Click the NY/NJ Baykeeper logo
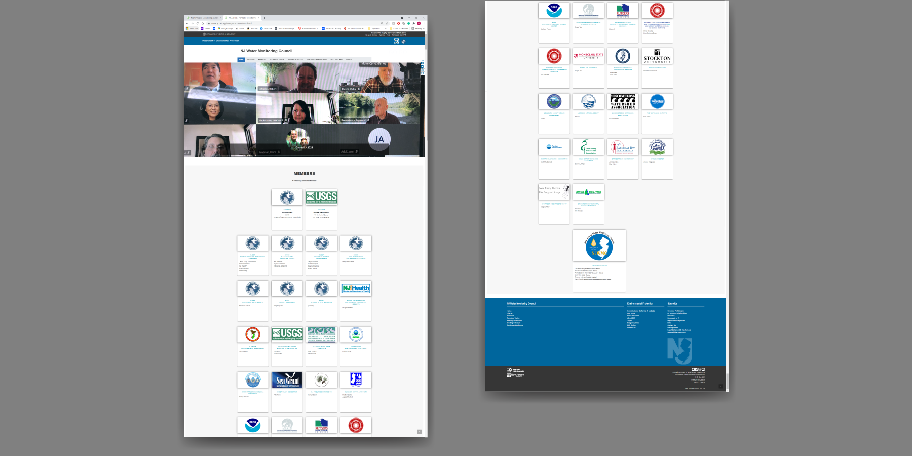This screenshot has height=456, width=912. (x=657, y=147)
